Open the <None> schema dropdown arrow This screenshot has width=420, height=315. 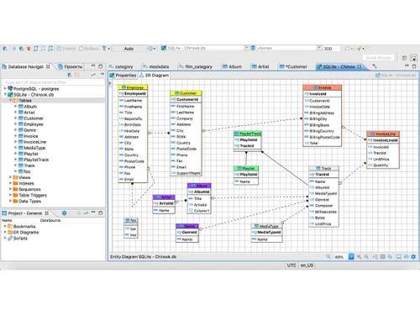coord(319,48)
